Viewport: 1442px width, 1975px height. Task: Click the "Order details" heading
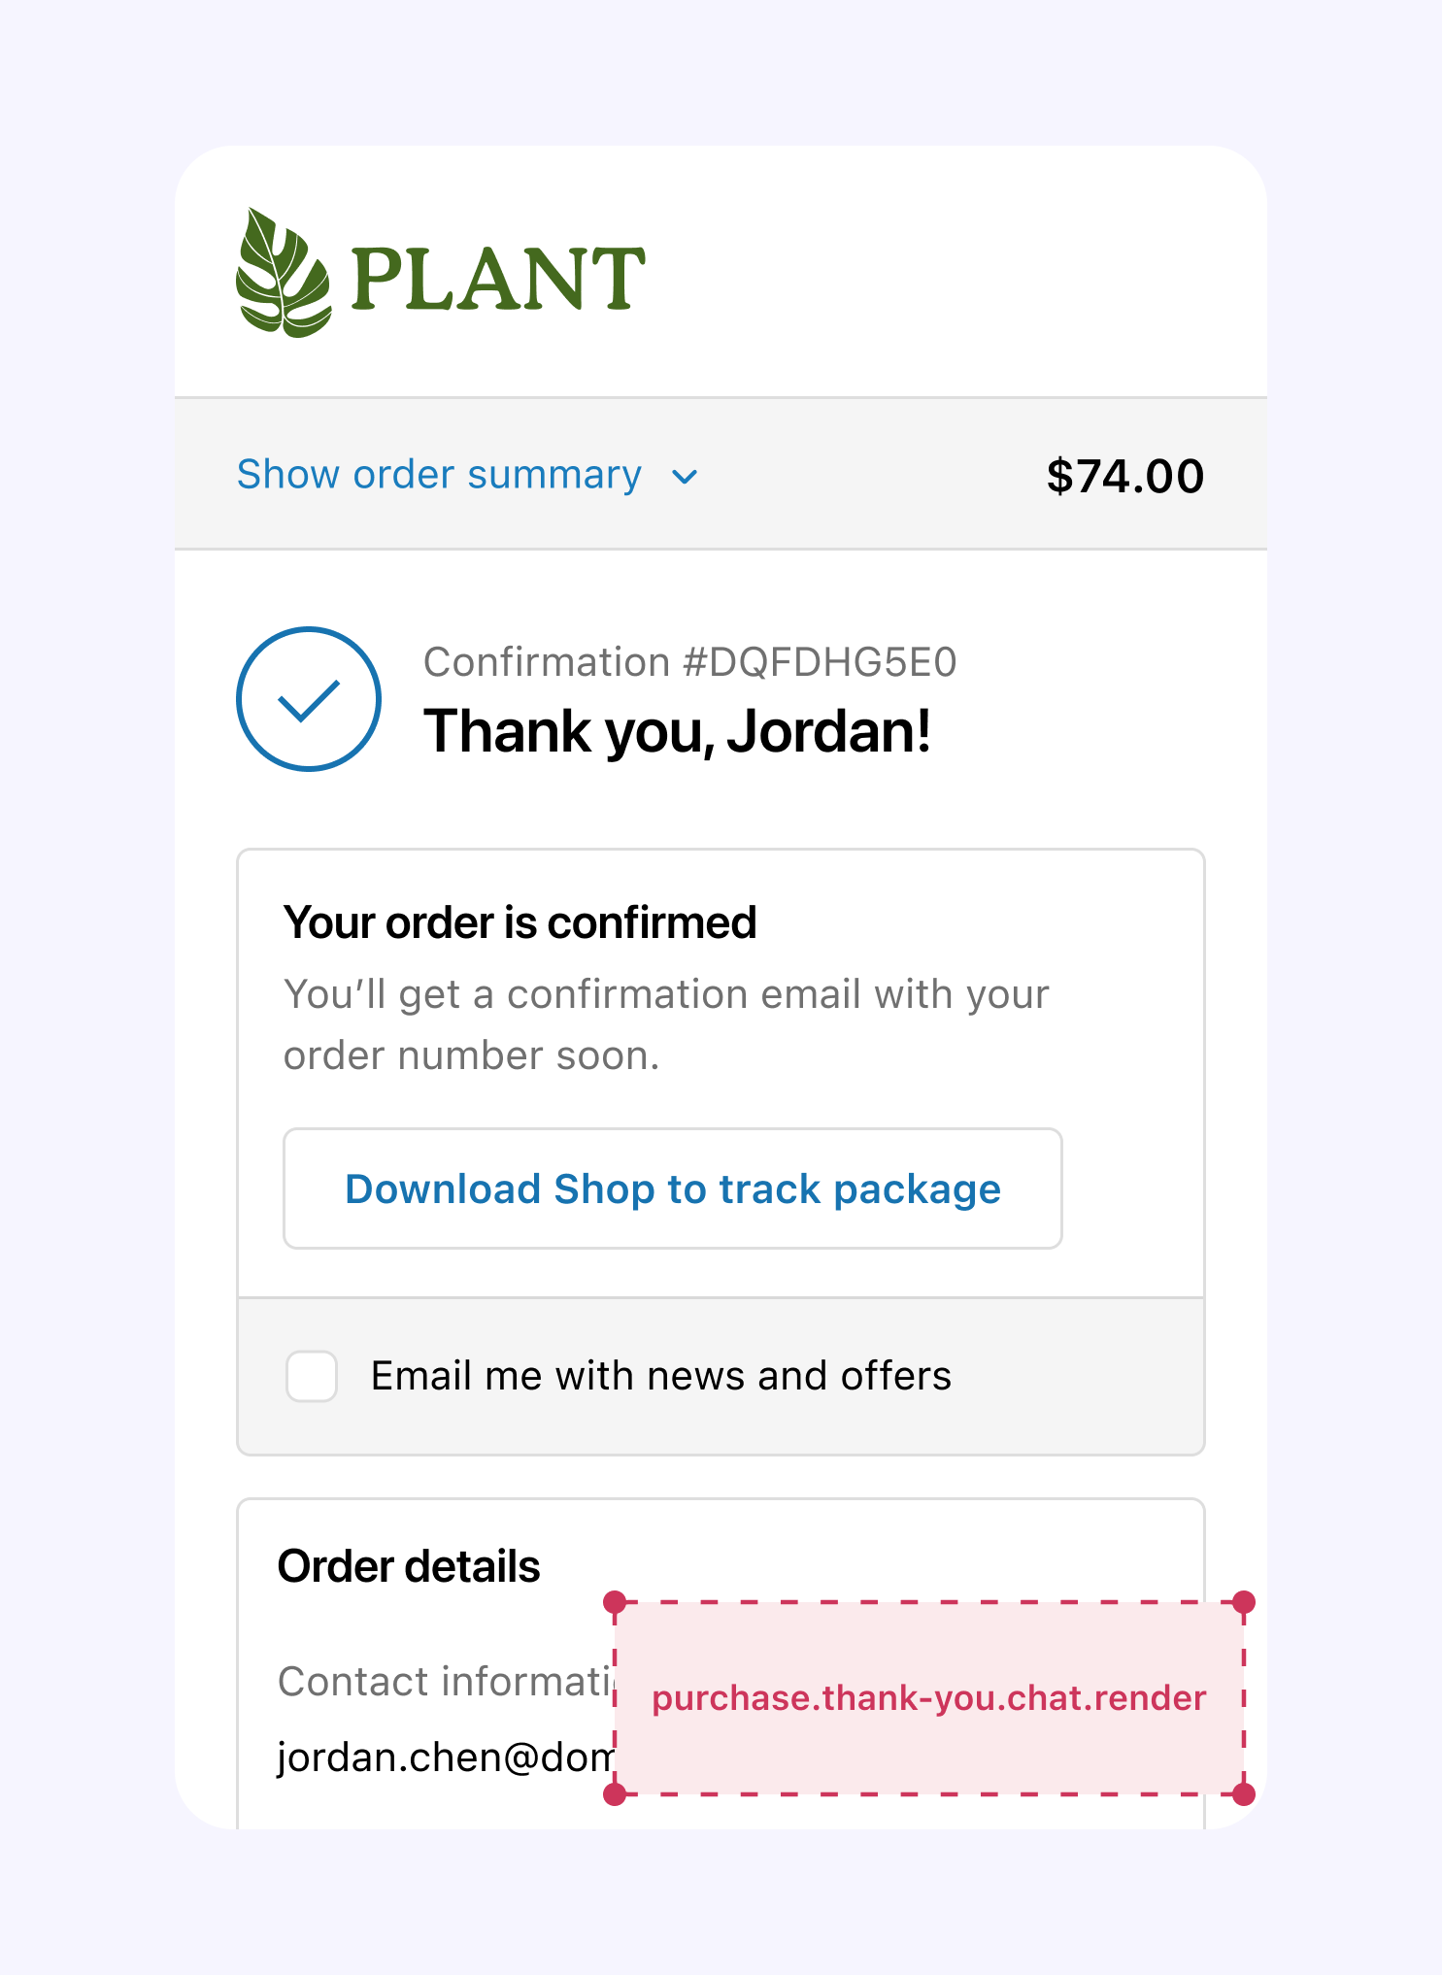click(x=409, y=1566)
